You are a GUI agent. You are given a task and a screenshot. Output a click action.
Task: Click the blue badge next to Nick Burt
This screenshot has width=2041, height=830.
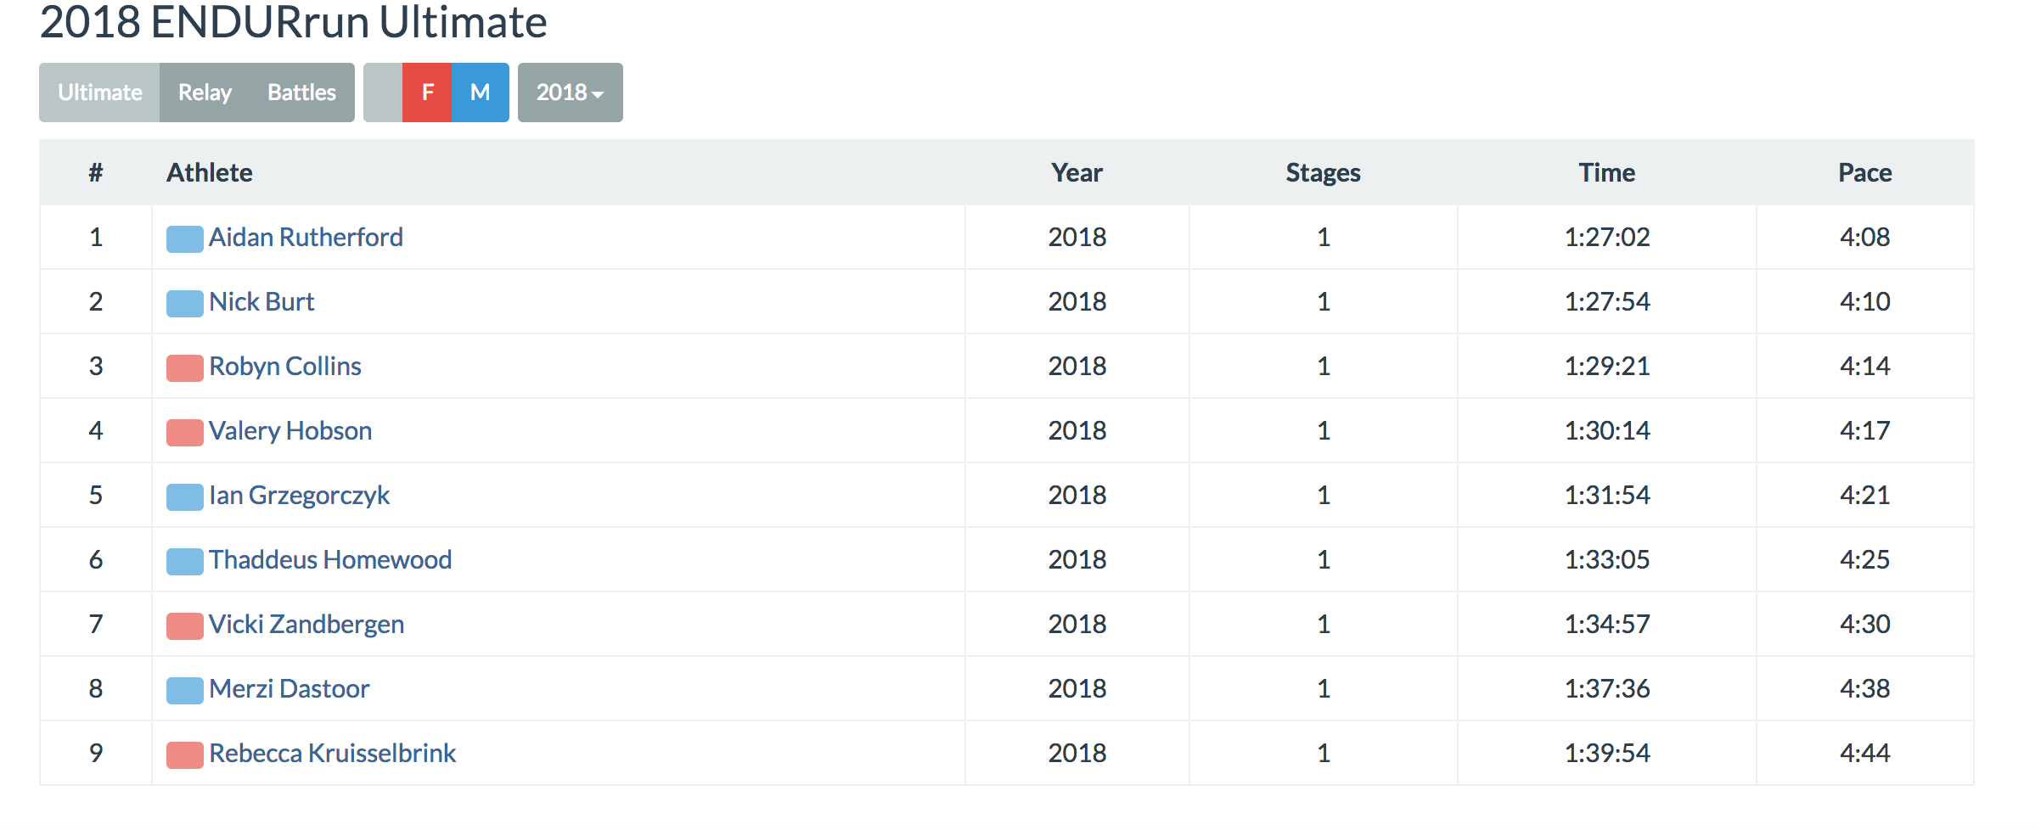pyautogui.click(x=184, y=303)
